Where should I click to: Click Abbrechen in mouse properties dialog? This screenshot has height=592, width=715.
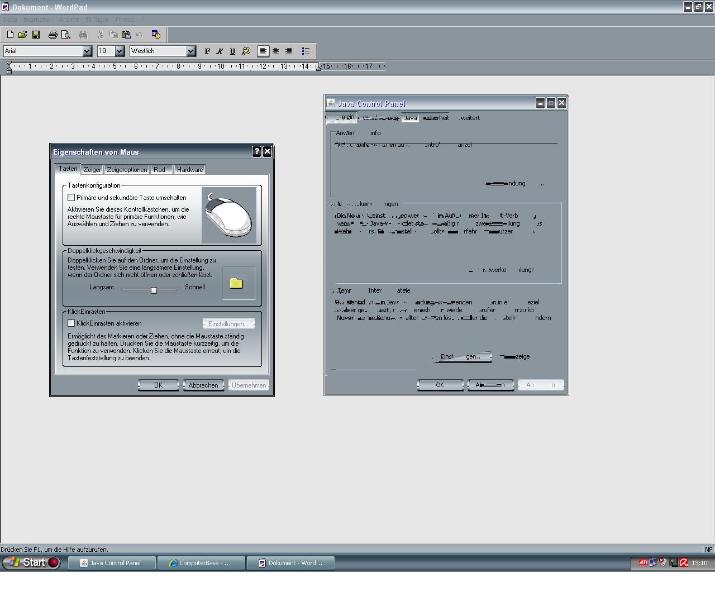(203, 385)
